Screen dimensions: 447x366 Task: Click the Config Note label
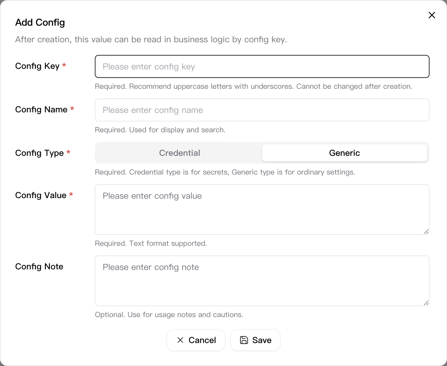(39, 266)
